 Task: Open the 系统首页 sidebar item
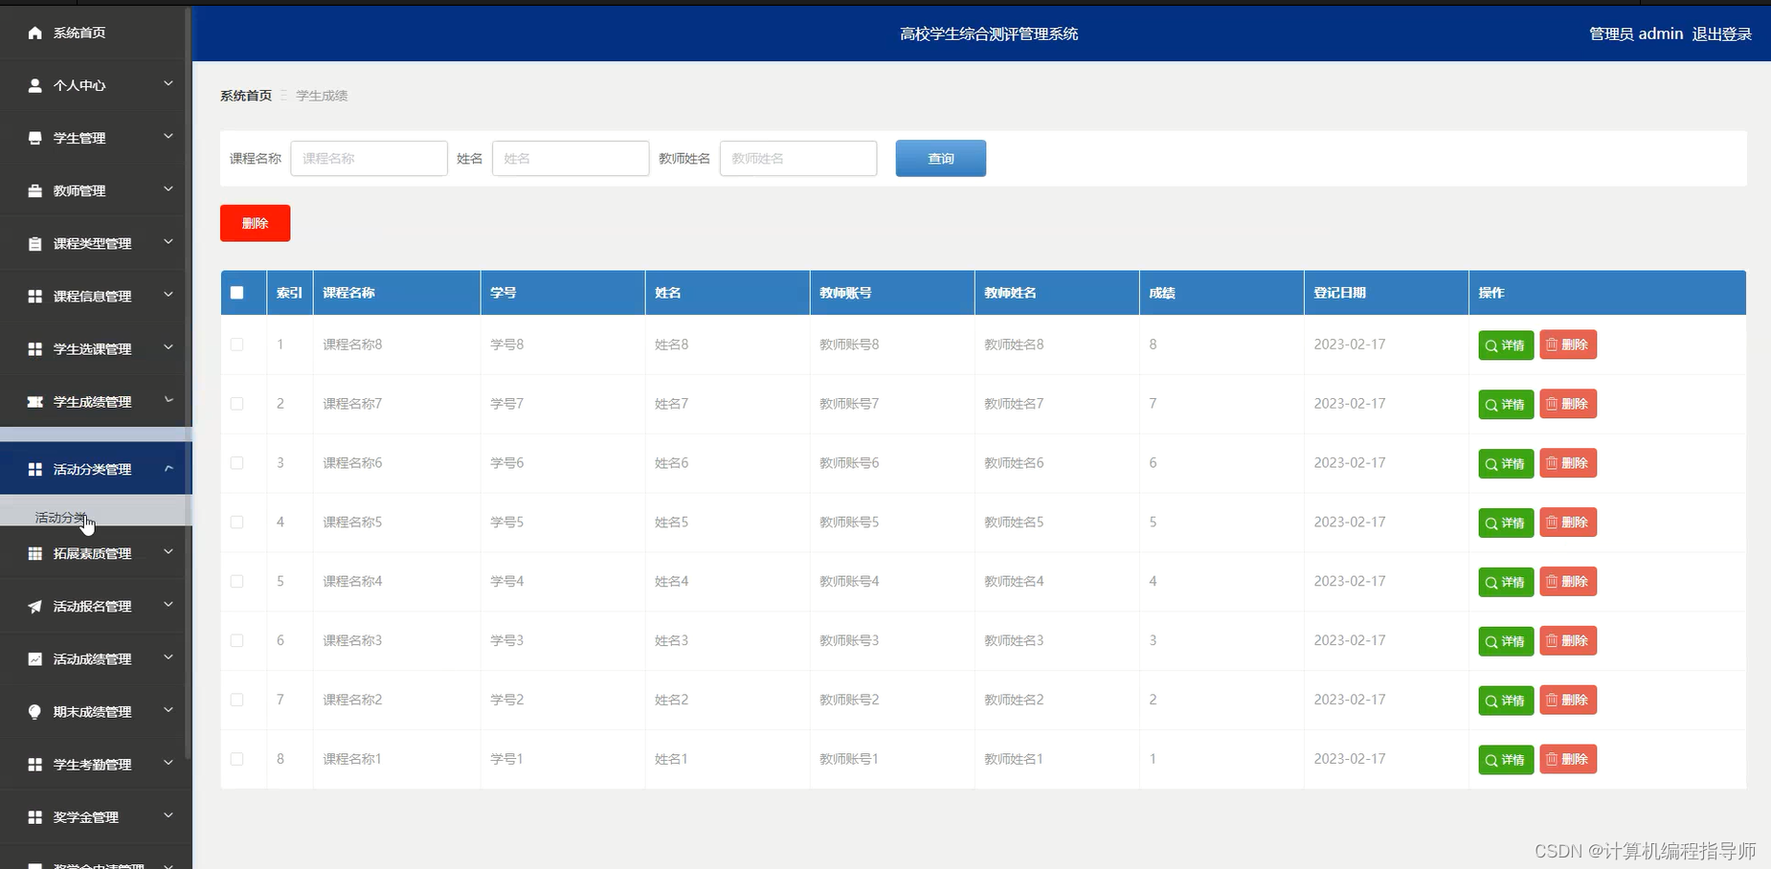pyautogui.click(x=92, y=33)
